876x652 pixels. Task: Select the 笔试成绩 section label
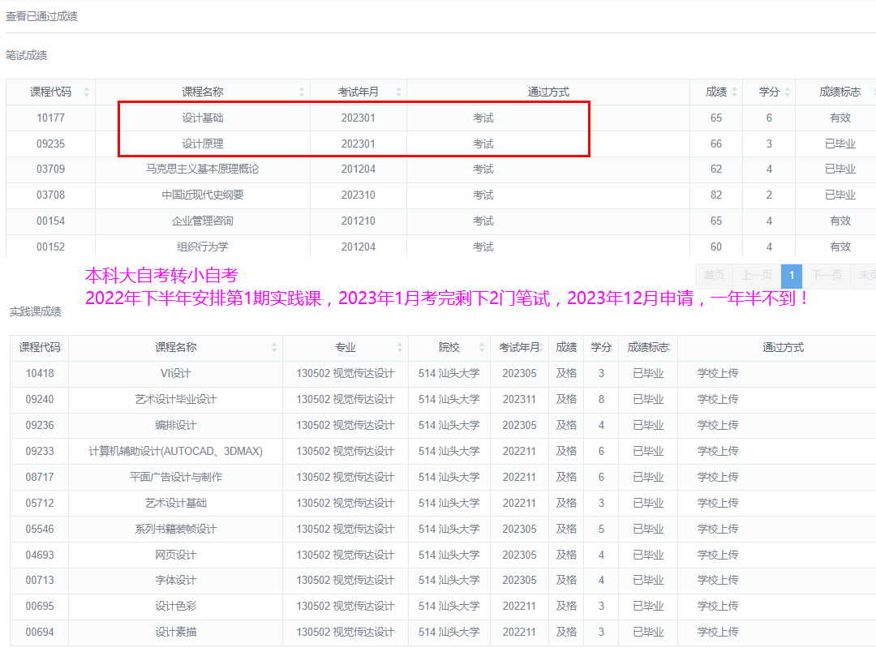tap(26, 55)
